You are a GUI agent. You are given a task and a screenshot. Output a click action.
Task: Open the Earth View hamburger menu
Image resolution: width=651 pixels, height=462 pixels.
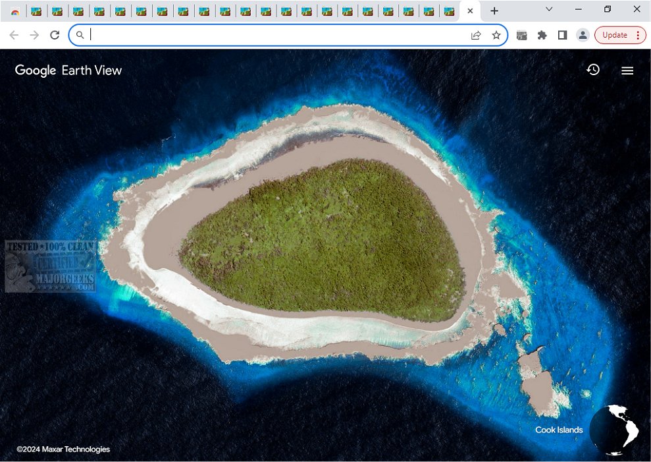627,71
